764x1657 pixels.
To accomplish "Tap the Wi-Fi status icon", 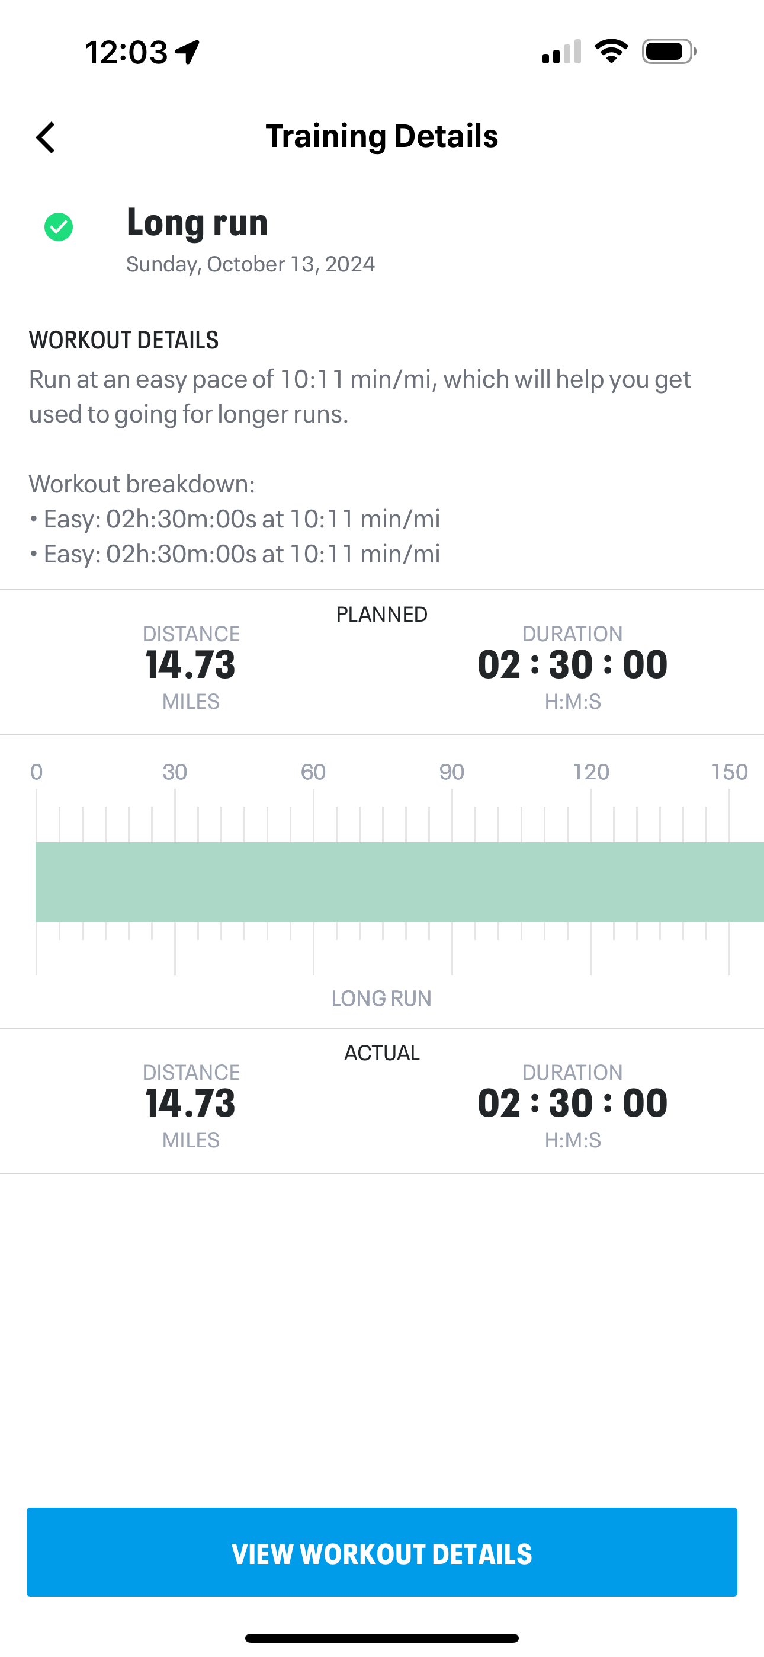I will coord(611,52).
